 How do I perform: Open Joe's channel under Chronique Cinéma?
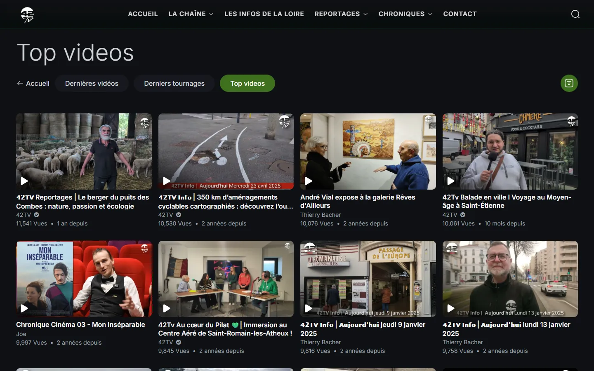21,334
